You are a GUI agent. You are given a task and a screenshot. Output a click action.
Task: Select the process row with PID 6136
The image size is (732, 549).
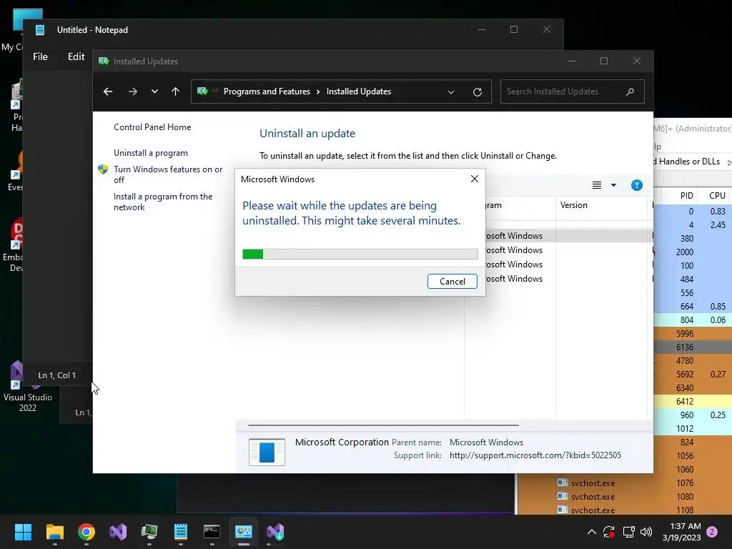[x=693, y=347]
